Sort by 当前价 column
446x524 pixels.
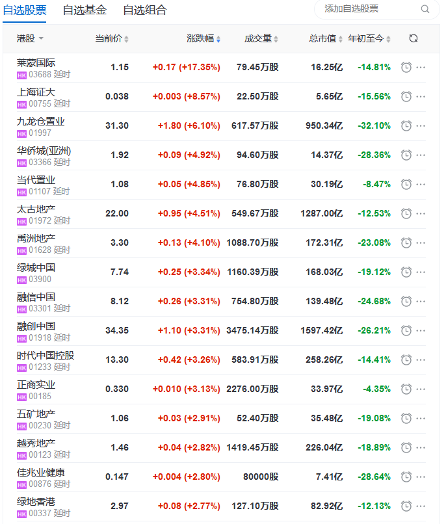112,39
